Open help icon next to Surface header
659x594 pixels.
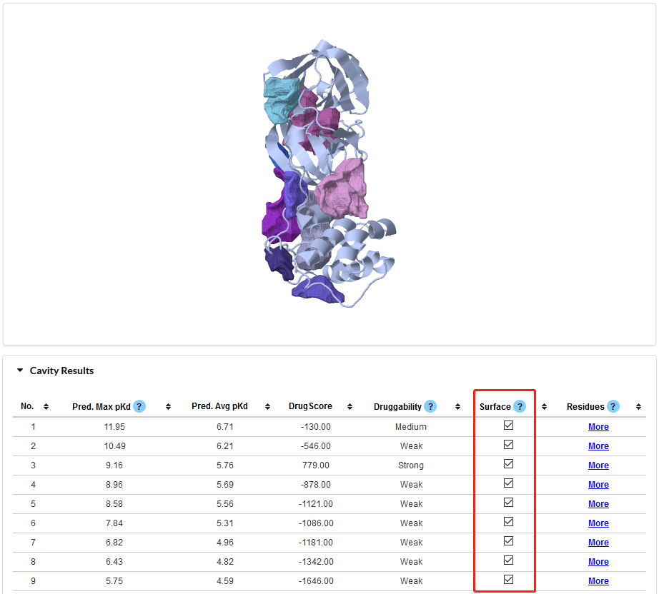(x=520, y=406)
